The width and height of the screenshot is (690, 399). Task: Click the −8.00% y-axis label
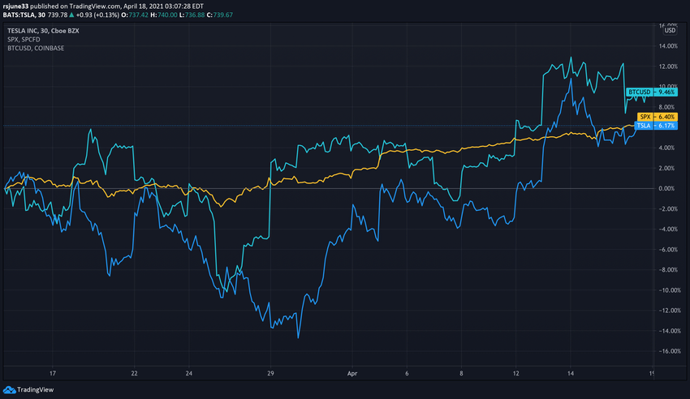coord(668,270)
